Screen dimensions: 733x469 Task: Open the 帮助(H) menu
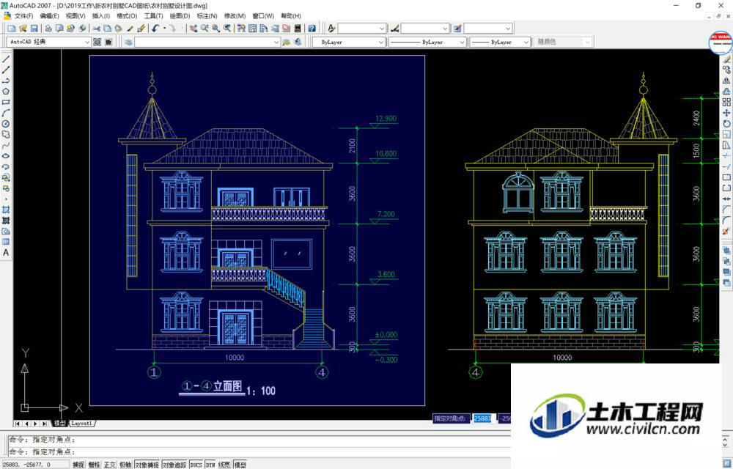click(x=291, y=16)
